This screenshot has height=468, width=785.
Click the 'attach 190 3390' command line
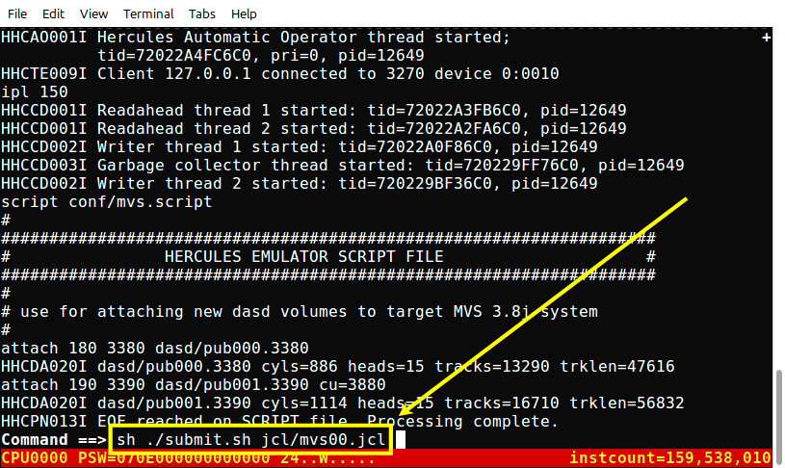click(x=194, y=384)
